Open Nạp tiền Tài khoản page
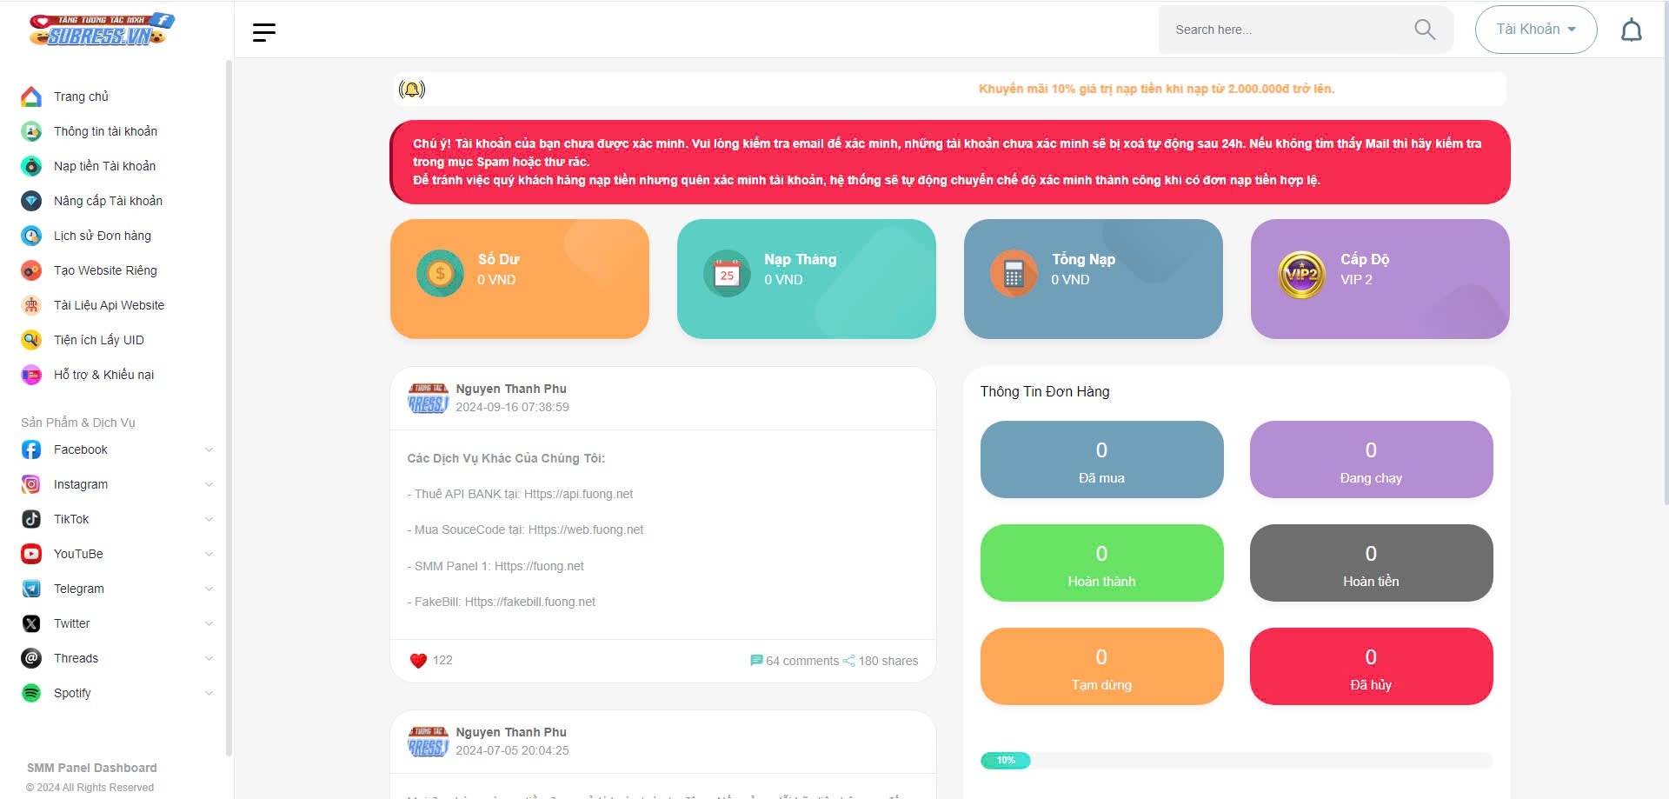The height and width of the screenshot is (799, 1669). [x=104, y=166]
